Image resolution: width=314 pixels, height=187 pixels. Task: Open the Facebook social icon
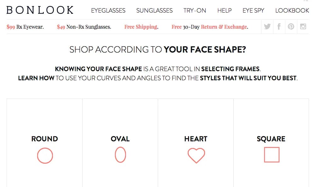[279, 26]
